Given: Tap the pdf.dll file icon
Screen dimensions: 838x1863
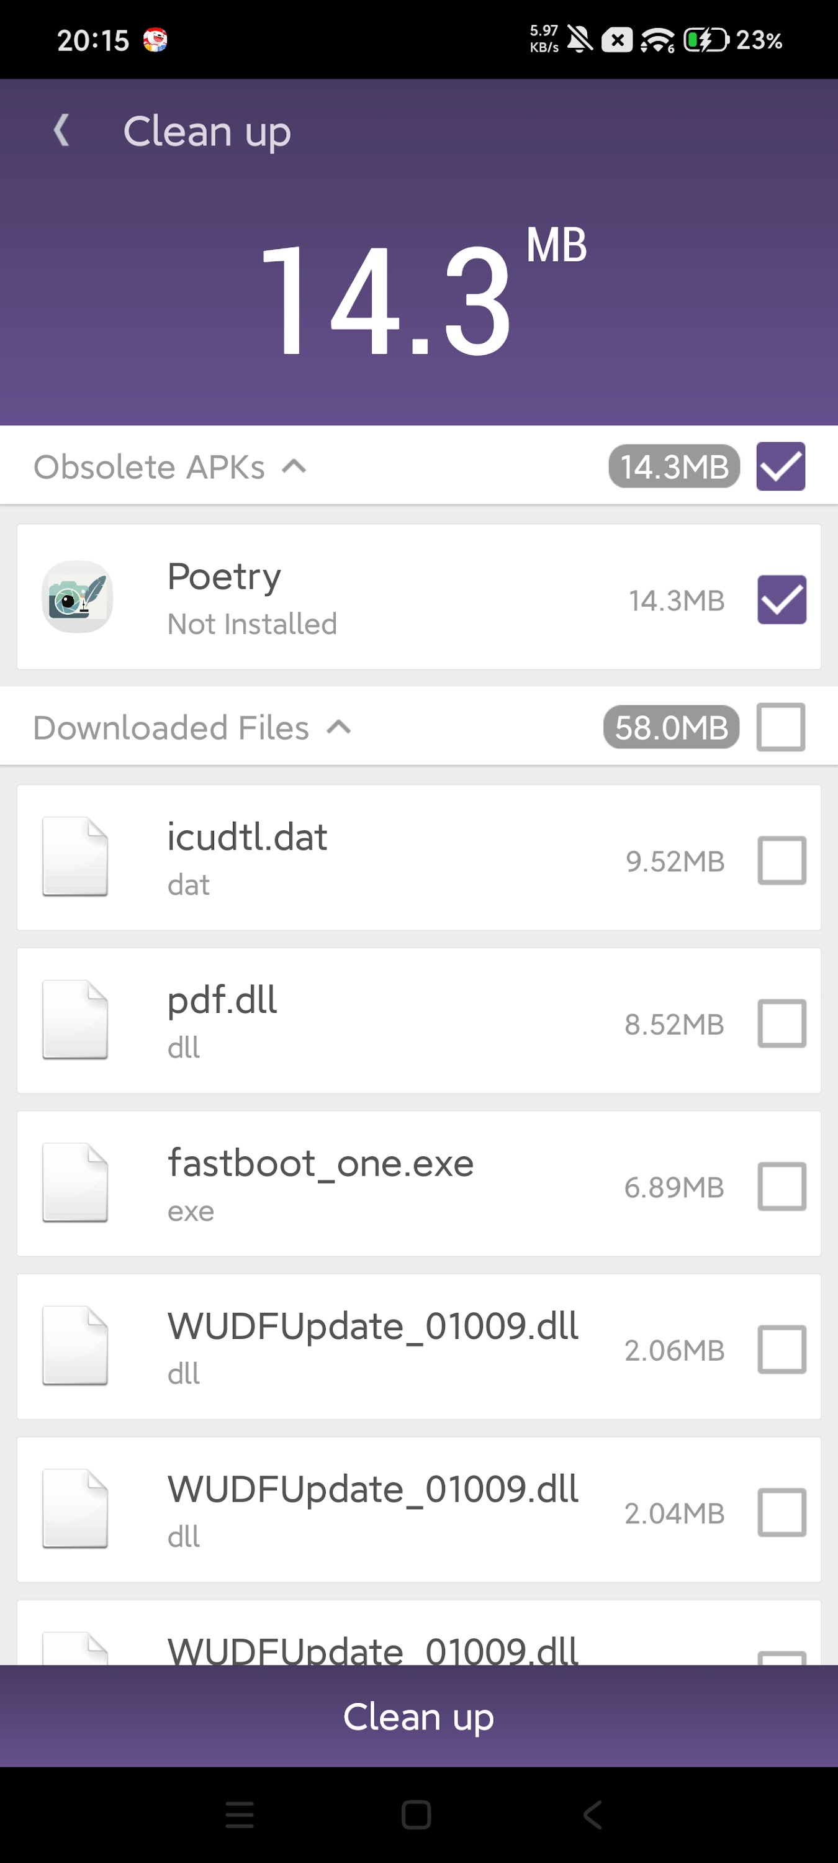Looking at the screenshot, I should [x=75, y=1020].
